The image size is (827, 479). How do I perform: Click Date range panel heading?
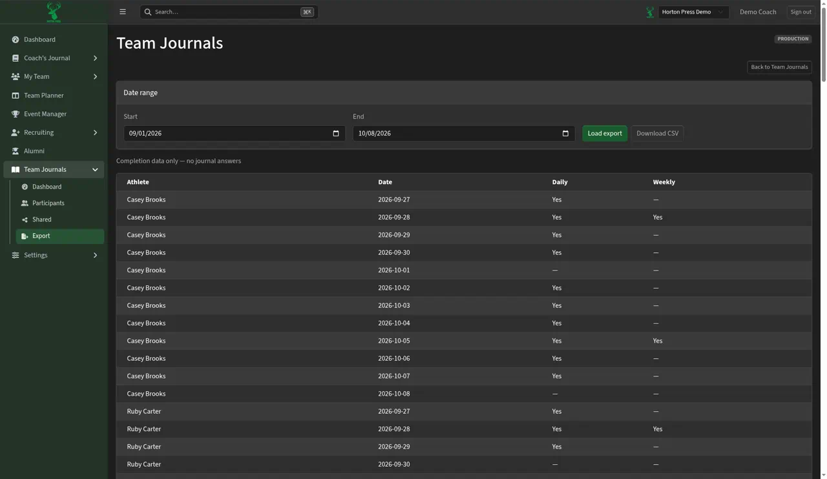[x=140, y=93]
